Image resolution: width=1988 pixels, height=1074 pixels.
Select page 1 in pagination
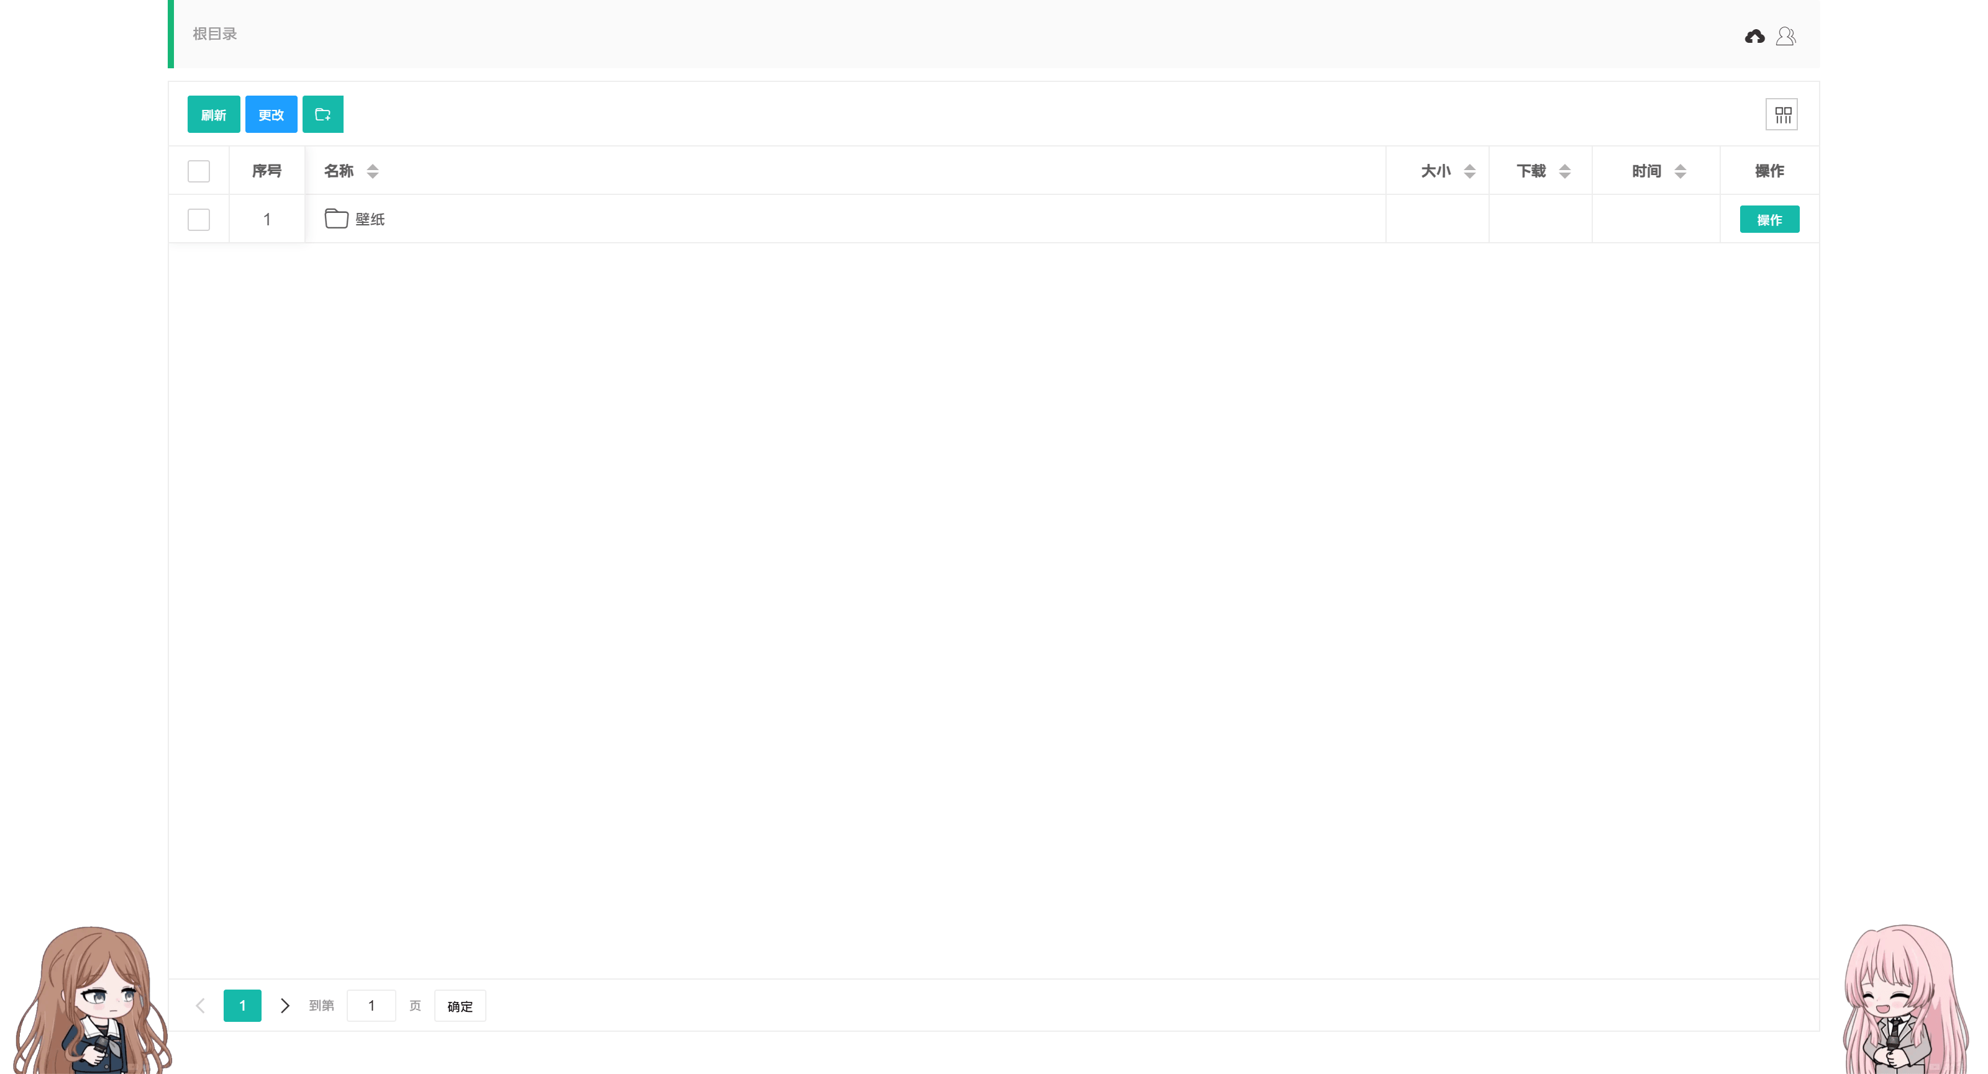click(242, 1005)
